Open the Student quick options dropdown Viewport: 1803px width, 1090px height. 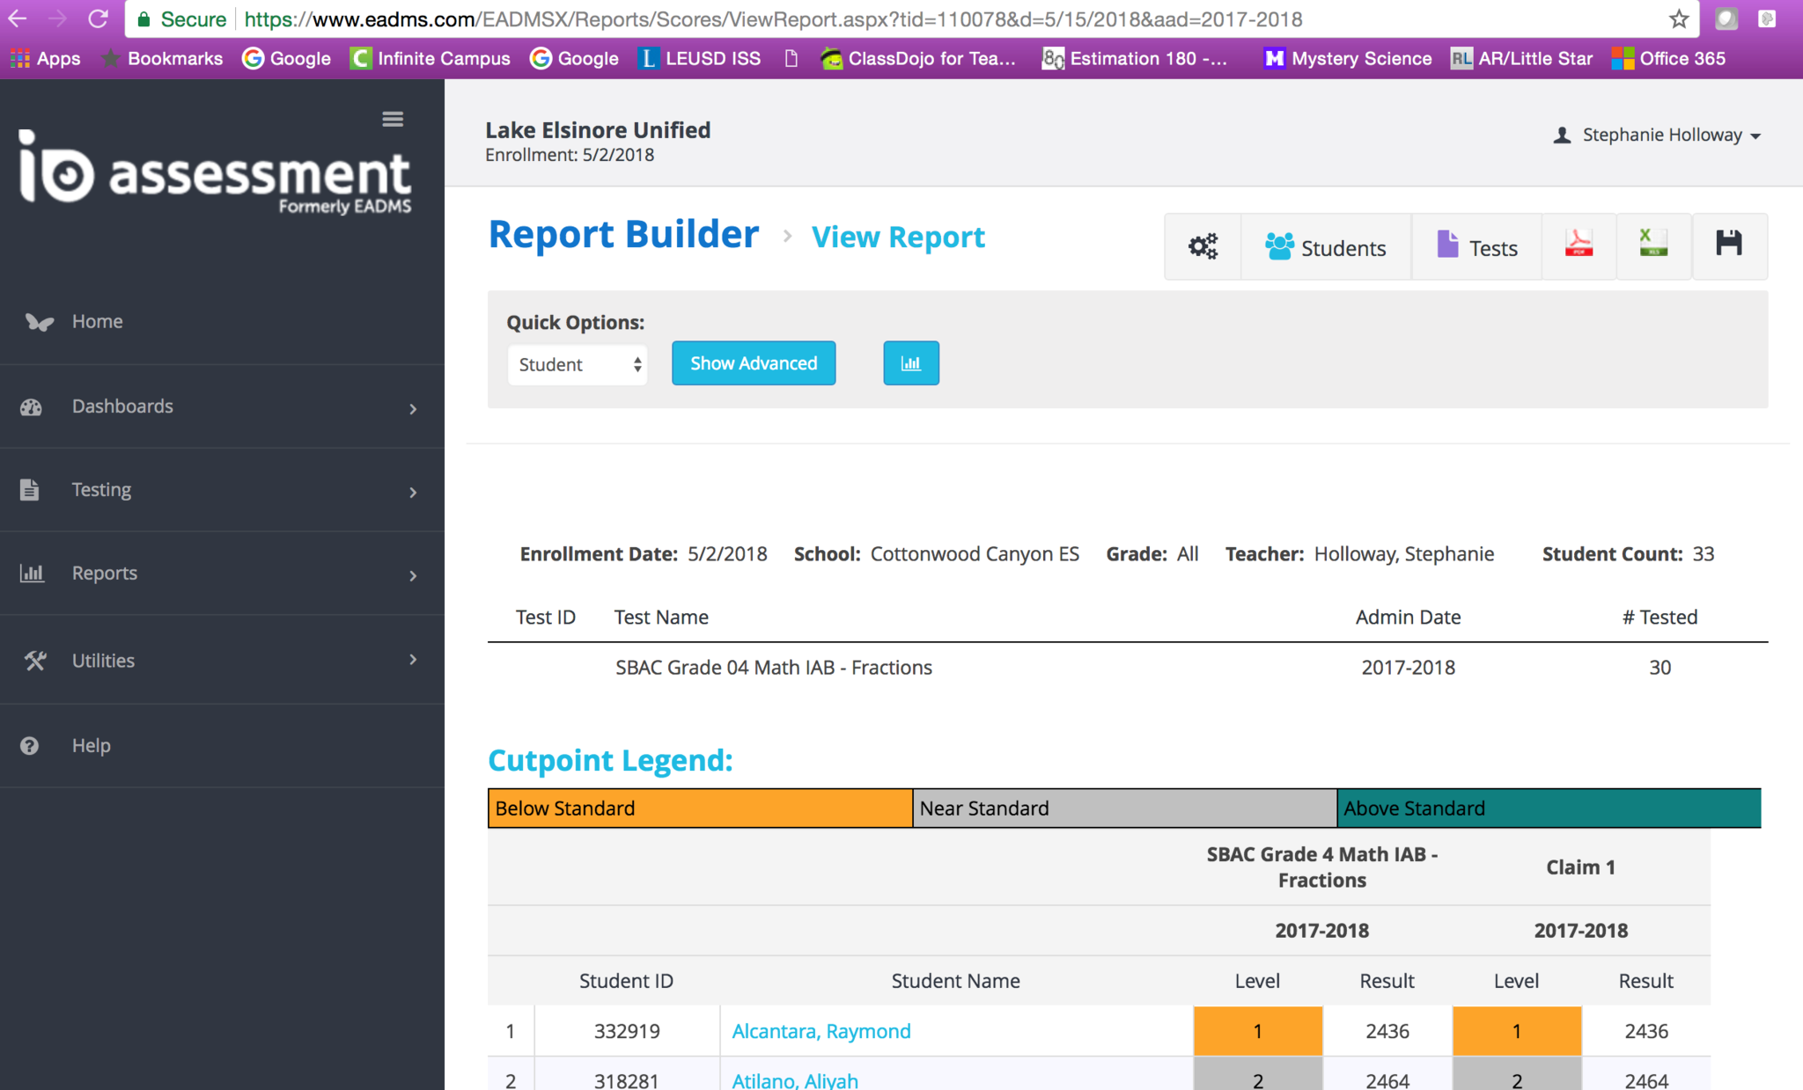(578, 364)
